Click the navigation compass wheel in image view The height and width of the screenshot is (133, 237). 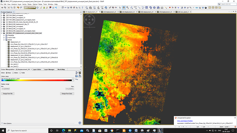[89, 20]
